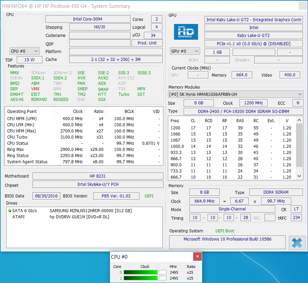The image size is (308, 283).
Task: Click the µCU value 34 field
Action: tap(153, 35)
